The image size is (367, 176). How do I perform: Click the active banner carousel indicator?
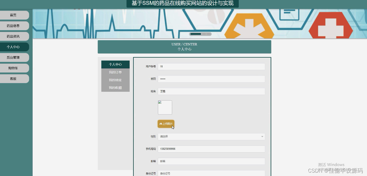click(196, 34)
